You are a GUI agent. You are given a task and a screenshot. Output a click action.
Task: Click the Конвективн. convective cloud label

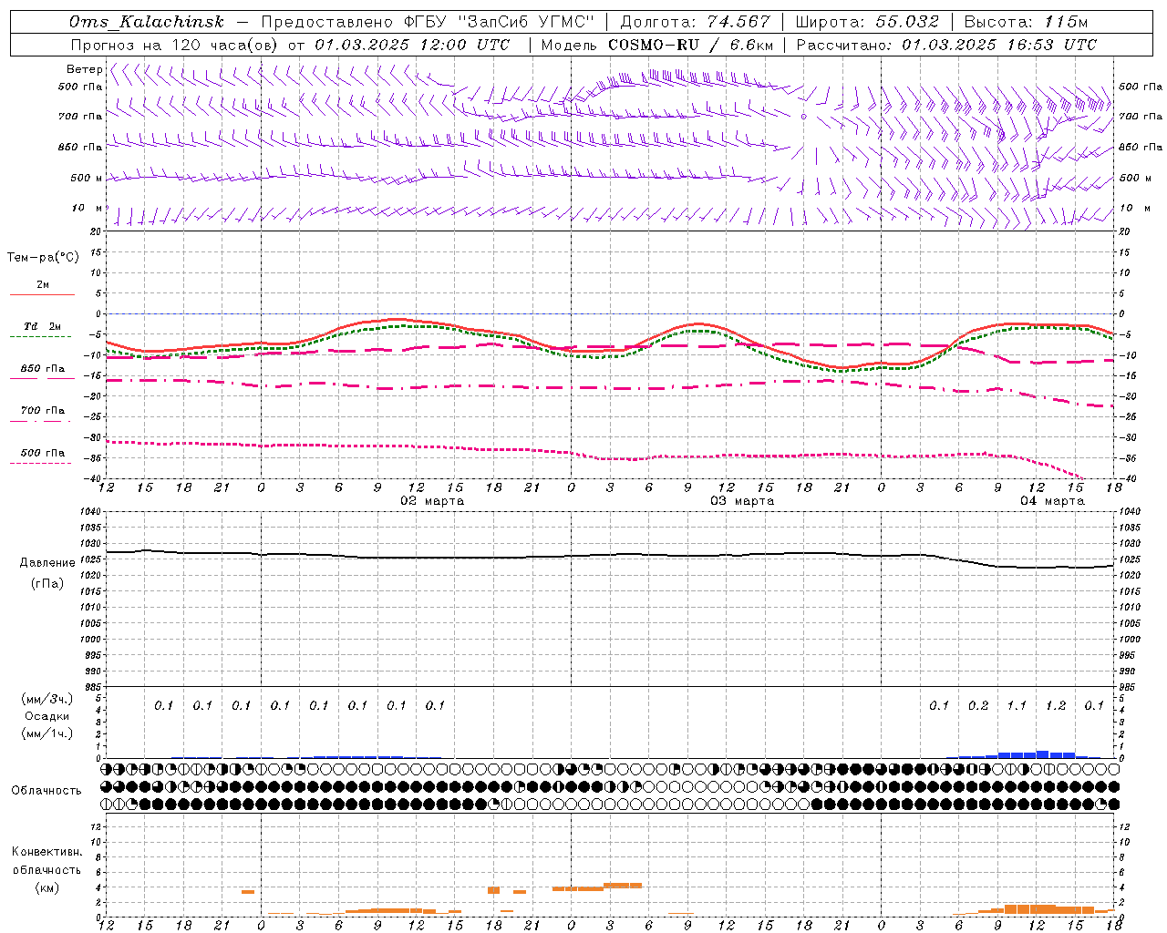click(x=46, y=852)
